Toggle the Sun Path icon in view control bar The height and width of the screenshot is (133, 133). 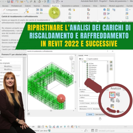[47, 127]
